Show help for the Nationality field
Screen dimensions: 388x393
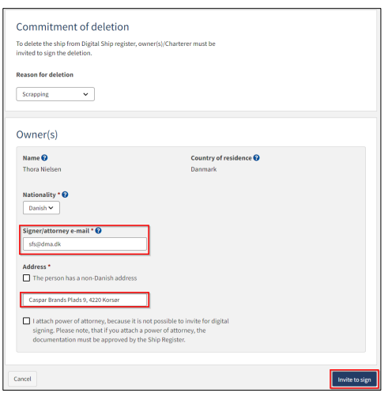[65, 195]
